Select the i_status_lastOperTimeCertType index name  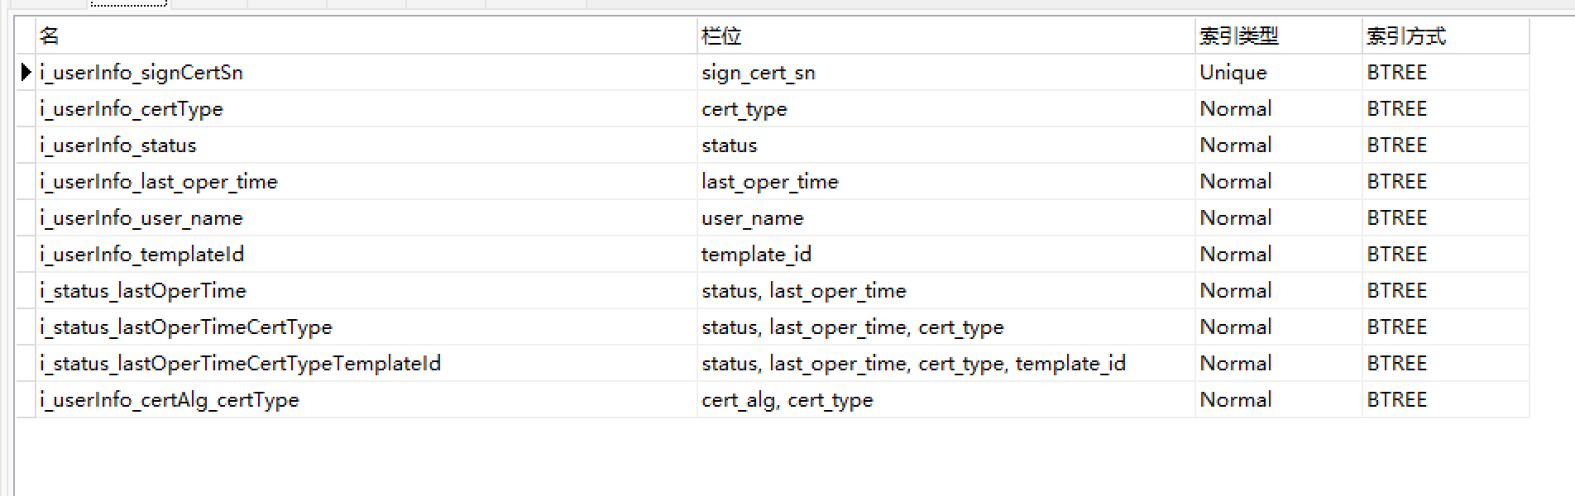tap(186, 327)
